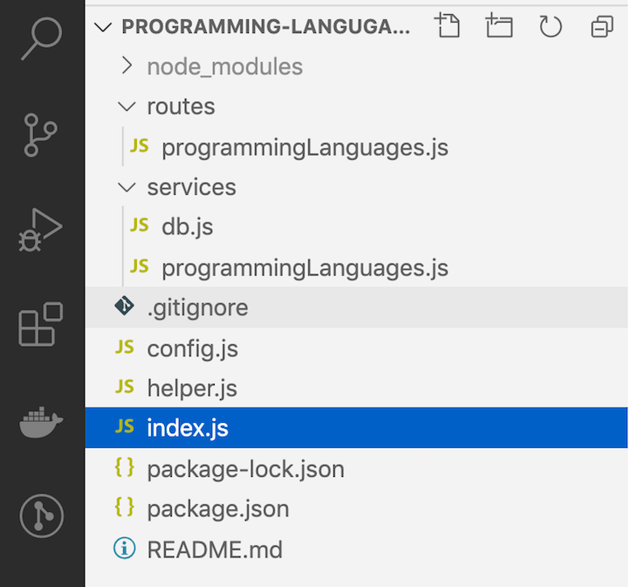This screenshot has width=637, height=587.
Task: Open programmingLanguages.js under routes
Action: click(305, 148)
